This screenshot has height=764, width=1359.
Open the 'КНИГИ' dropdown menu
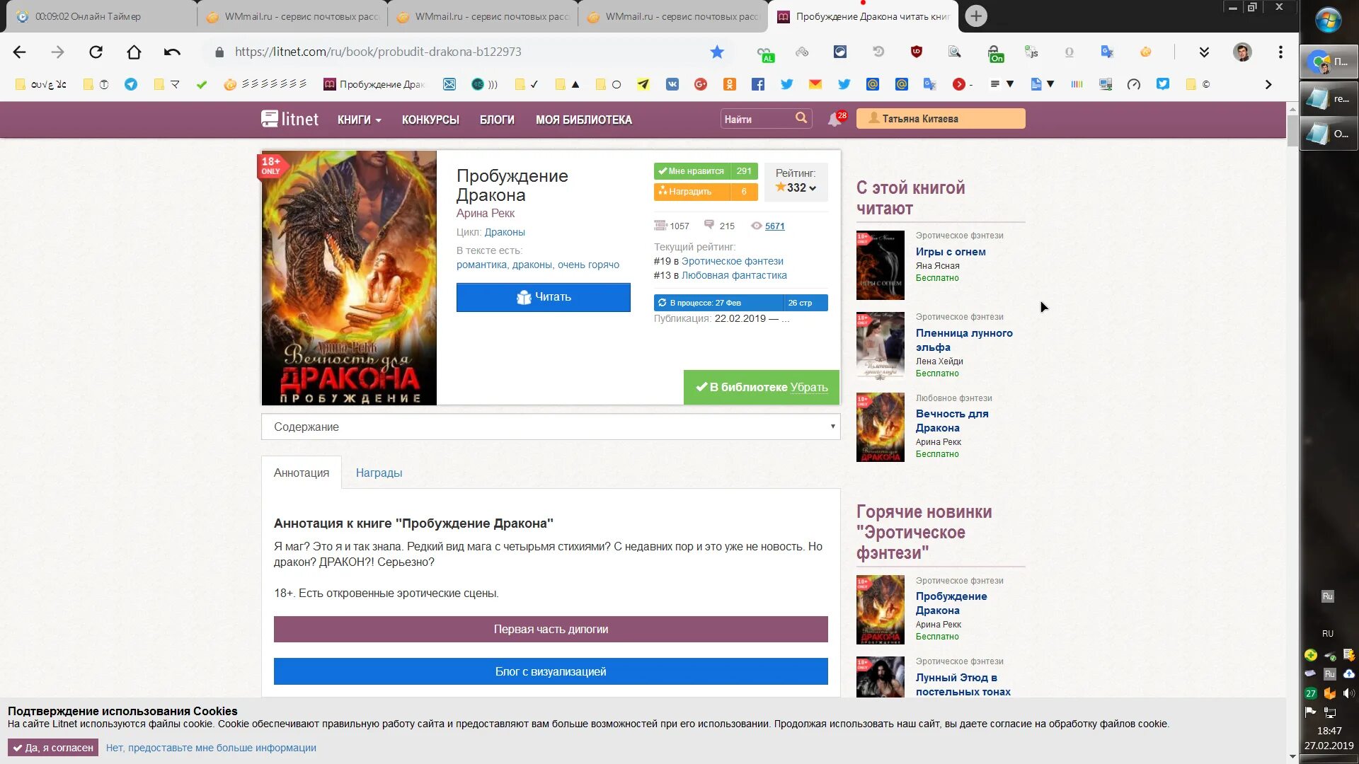359,120
